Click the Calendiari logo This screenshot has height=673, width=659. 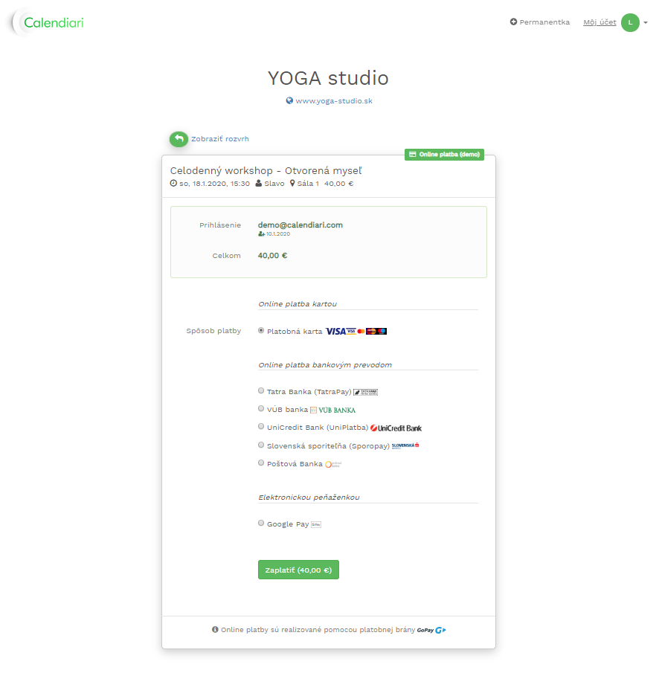[49, 22]
